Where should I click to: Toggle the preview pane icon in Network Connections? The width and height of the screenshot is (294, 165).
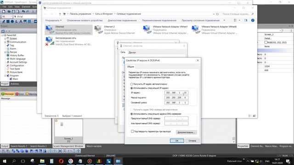(246, 20)
